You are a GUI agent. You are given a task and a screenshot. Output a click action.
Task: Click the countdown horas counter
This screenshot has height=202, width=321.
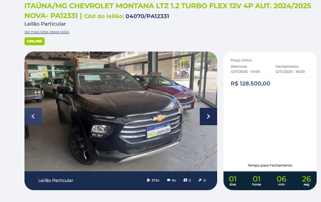coord(257,181)
